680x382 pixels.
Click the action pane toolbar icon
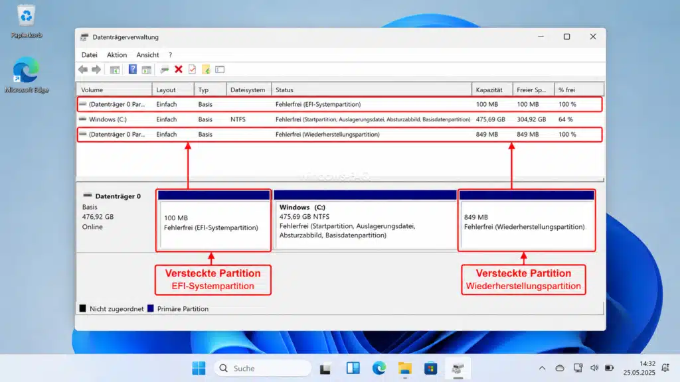click(147, 69)
